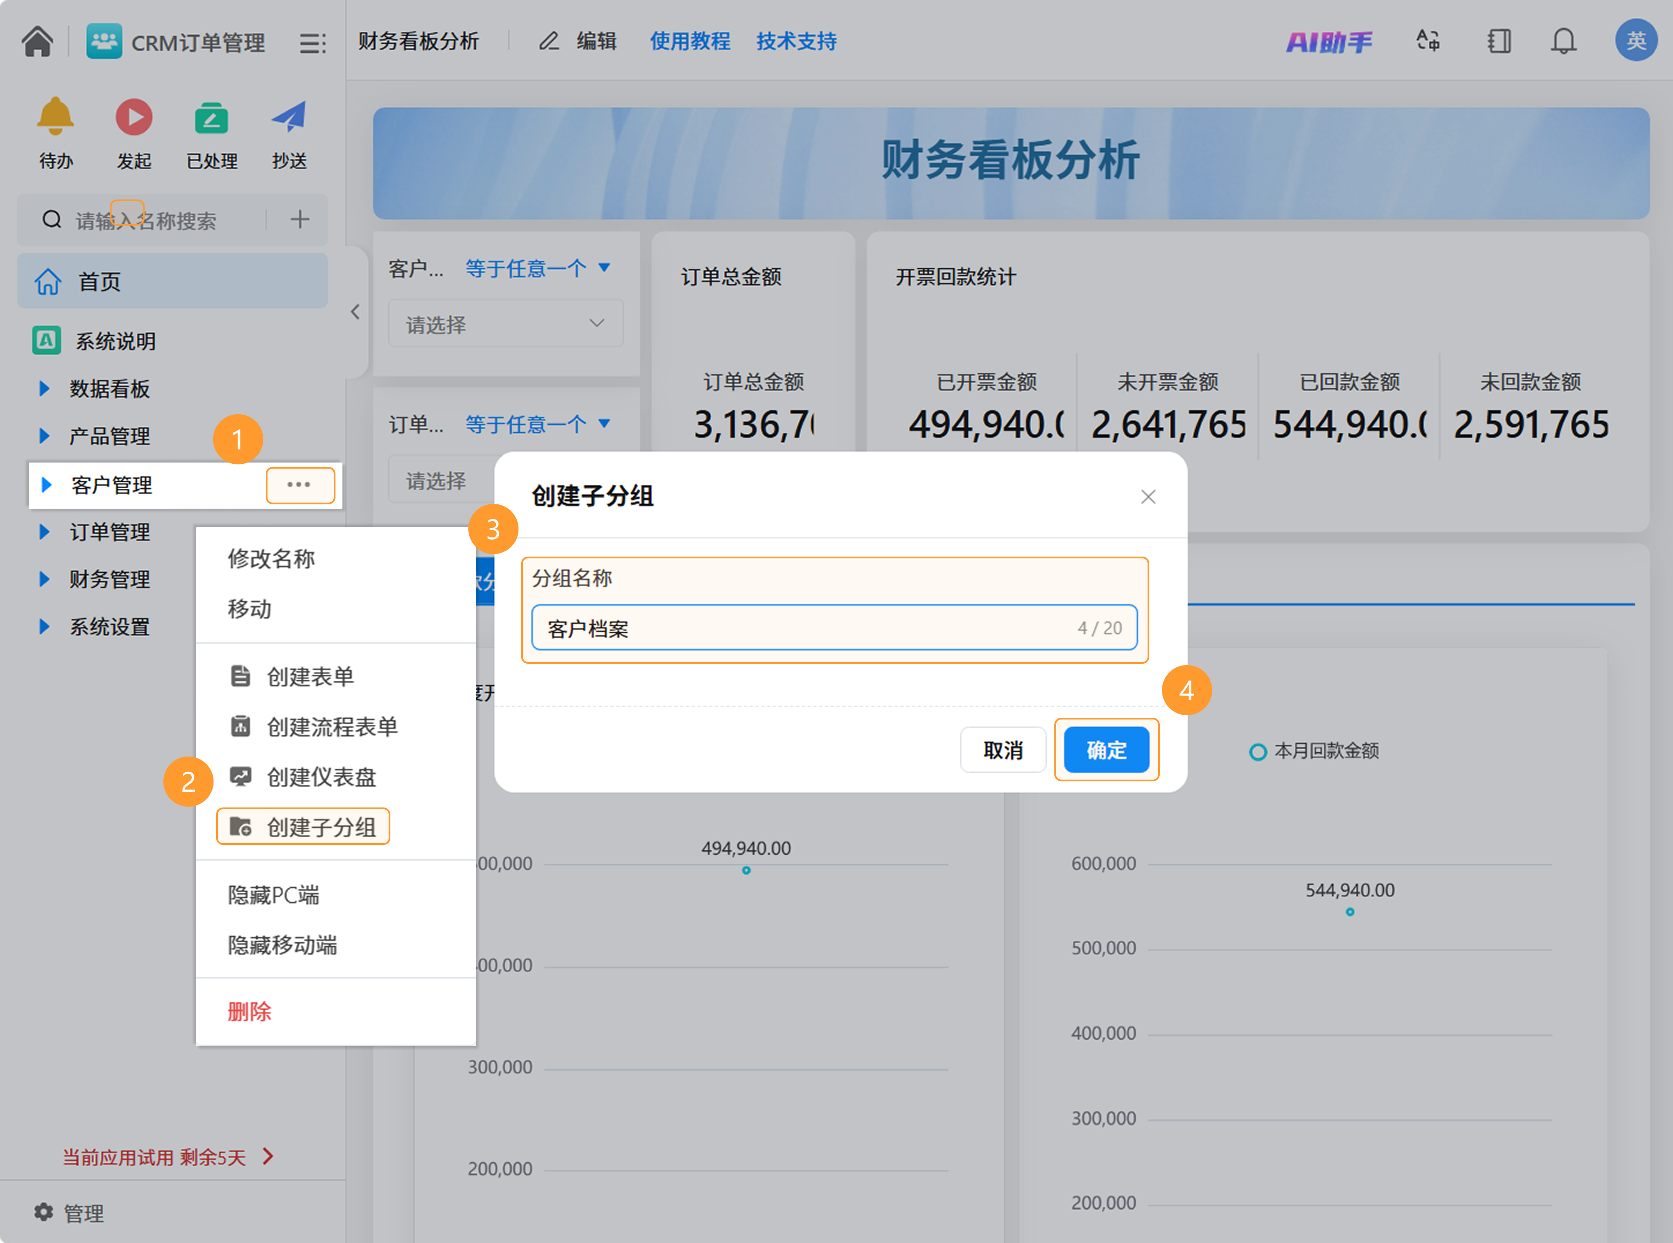Open the 客户 请选择 combo box
1673x1243 pixels.
click(x=506, y=324)
